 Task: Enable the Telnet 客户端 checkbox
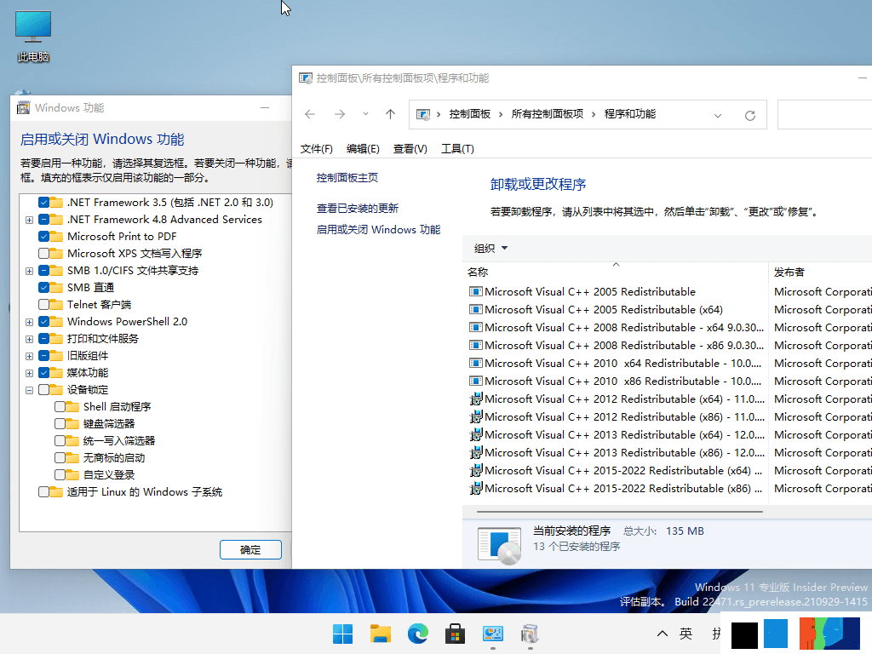pyautogui.click(x=44, y=304)
